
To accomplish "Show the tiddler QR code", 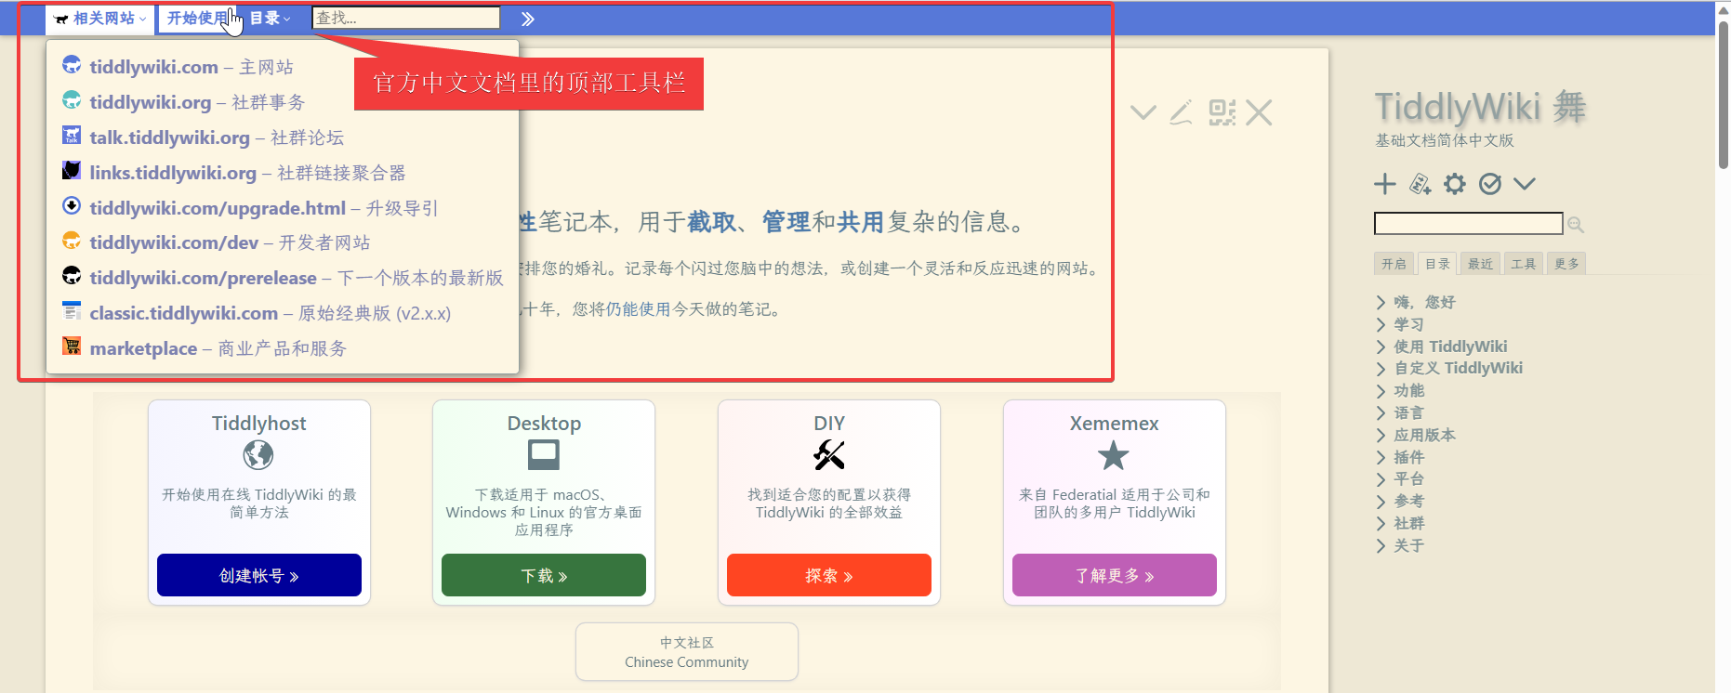I will point(1222,113).
